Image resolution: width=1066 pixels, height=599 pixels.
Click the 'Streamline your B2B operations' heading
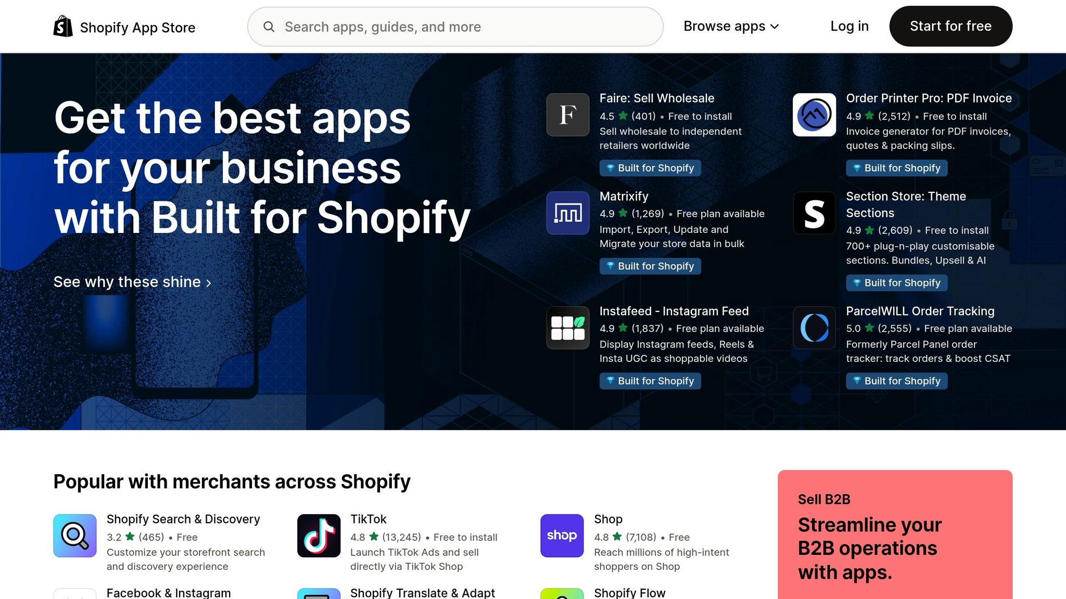click(x=870, y=549)
